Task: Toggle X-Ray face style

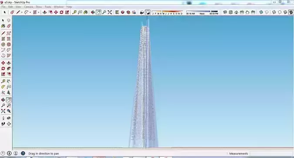Action: coord(261,12)
